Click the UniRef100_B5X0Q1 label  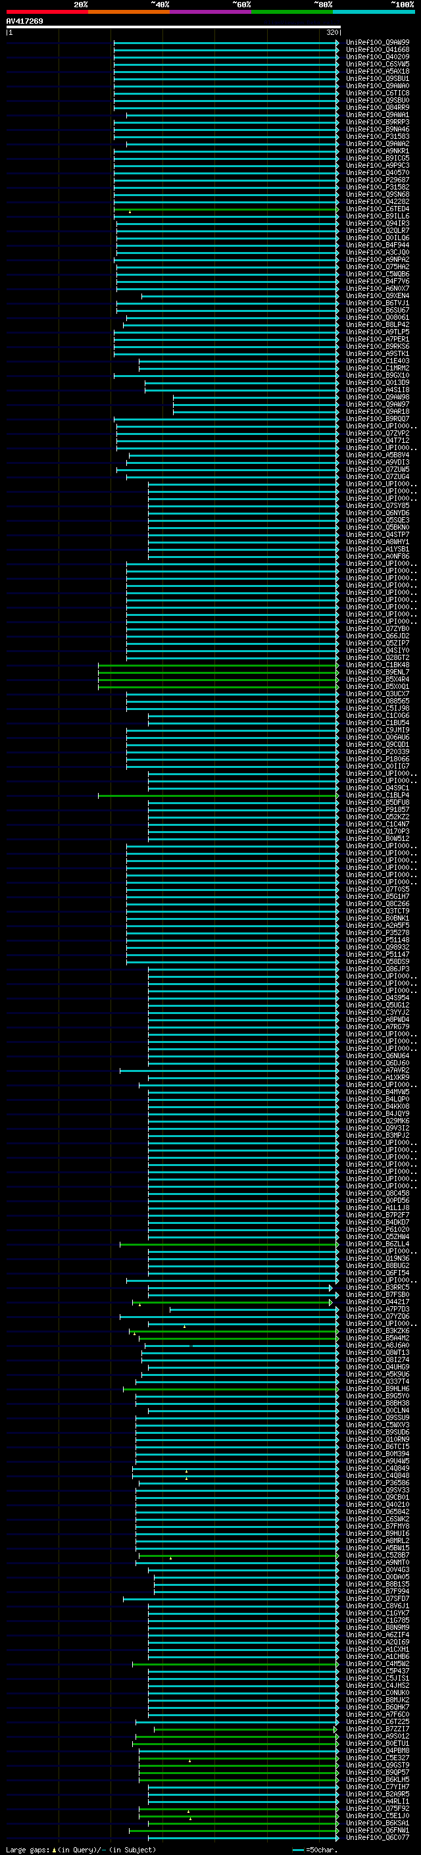[378, 687]
